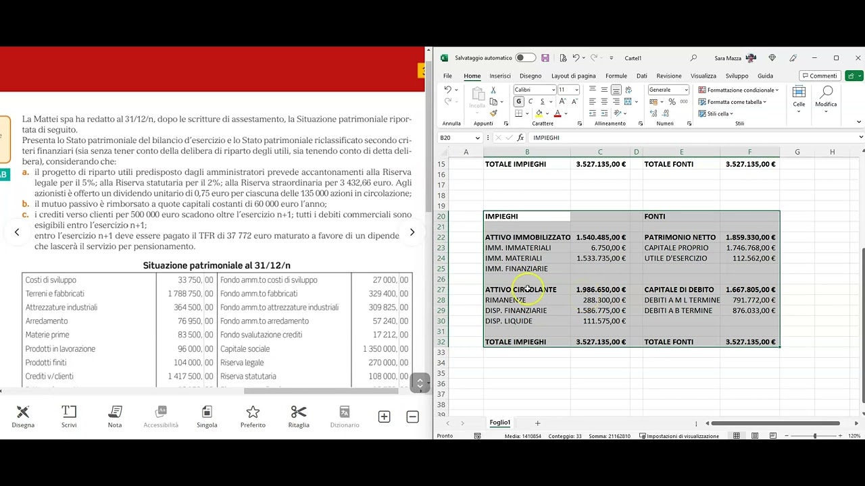This screenshot has height=486, width=865.
Task: Switch to the Foglio1 sheet tab
Action: (500, 423)
